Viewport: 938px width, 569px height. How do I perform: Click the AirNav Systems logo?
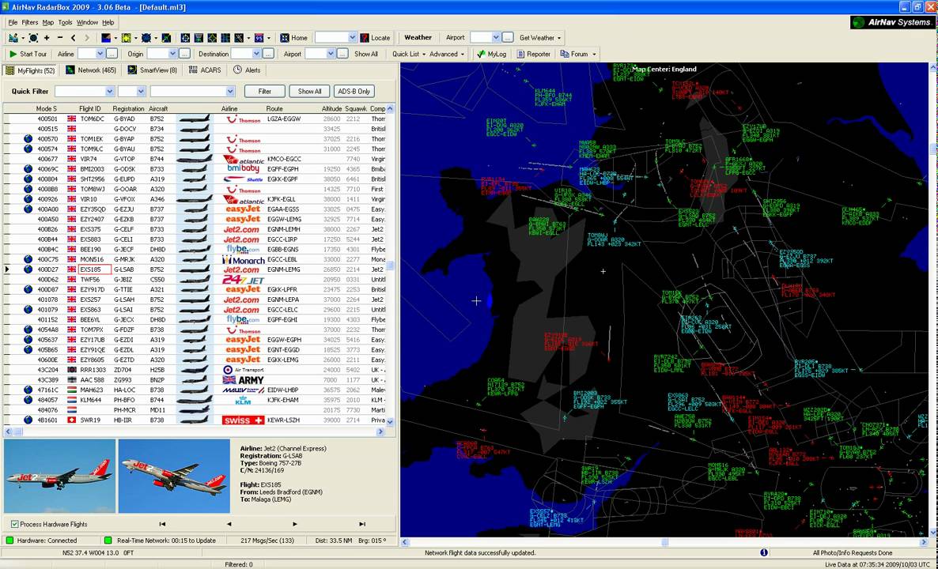[x=892, y=22]
